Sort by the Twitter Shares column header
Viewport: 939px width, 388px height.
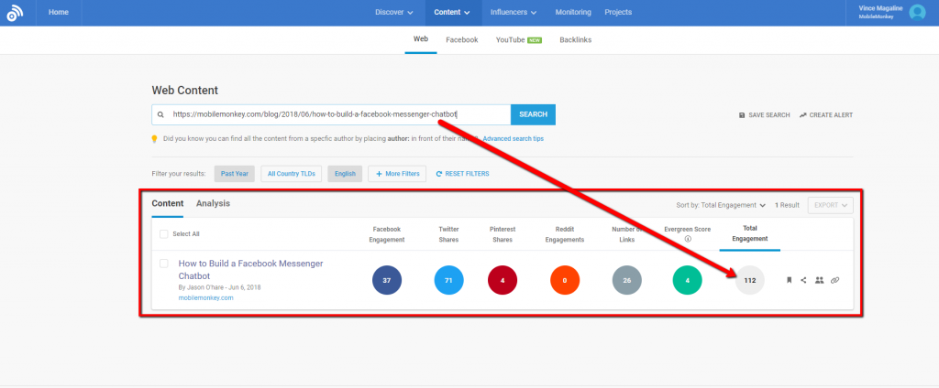(448, 234)
